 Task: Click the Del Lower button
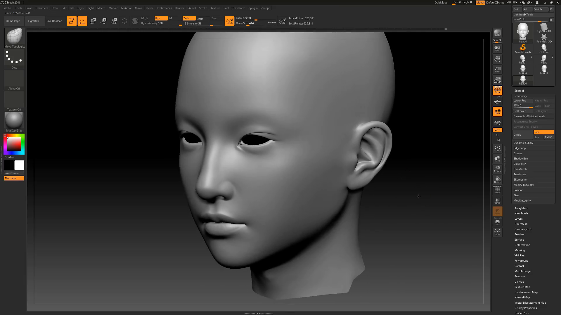coord(522,111)
